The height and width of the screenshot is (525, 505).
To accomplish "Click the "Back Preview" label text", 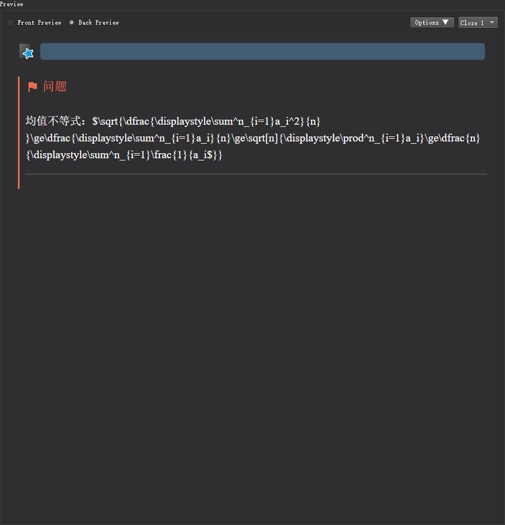I will [98, 23].
